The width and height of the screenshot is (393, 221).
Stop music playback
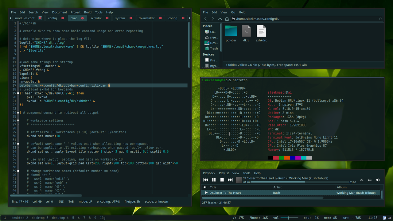tap(222, 180)
